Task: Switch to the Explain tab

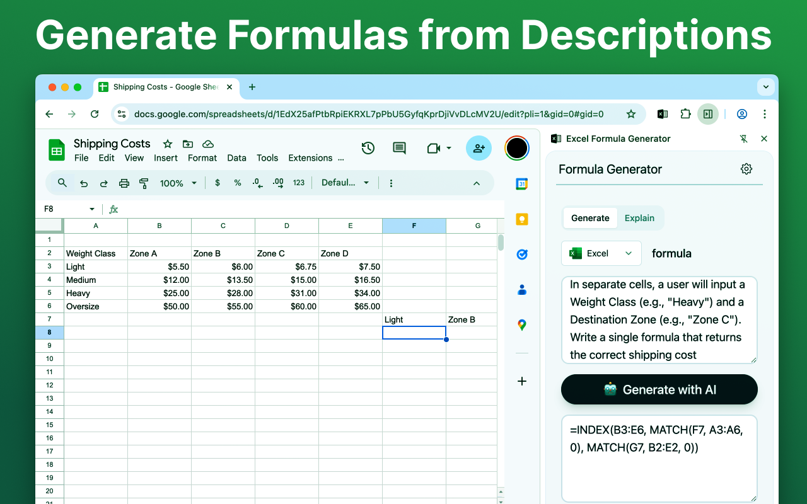Action: [639, 218]
